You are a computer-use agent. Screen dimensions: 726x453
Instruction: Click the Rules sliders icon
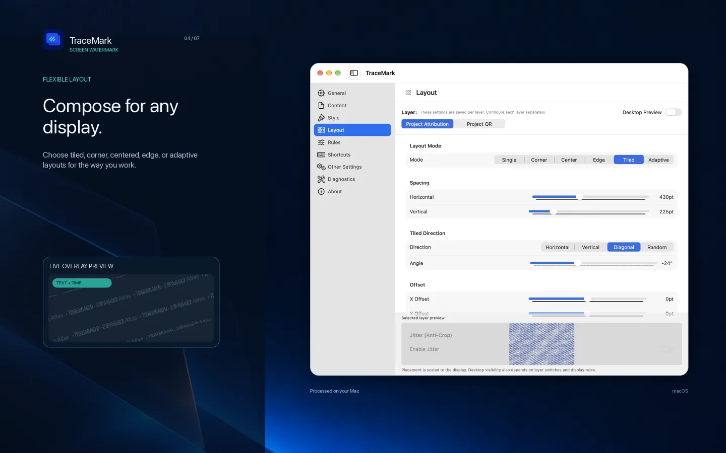(321, 142)
